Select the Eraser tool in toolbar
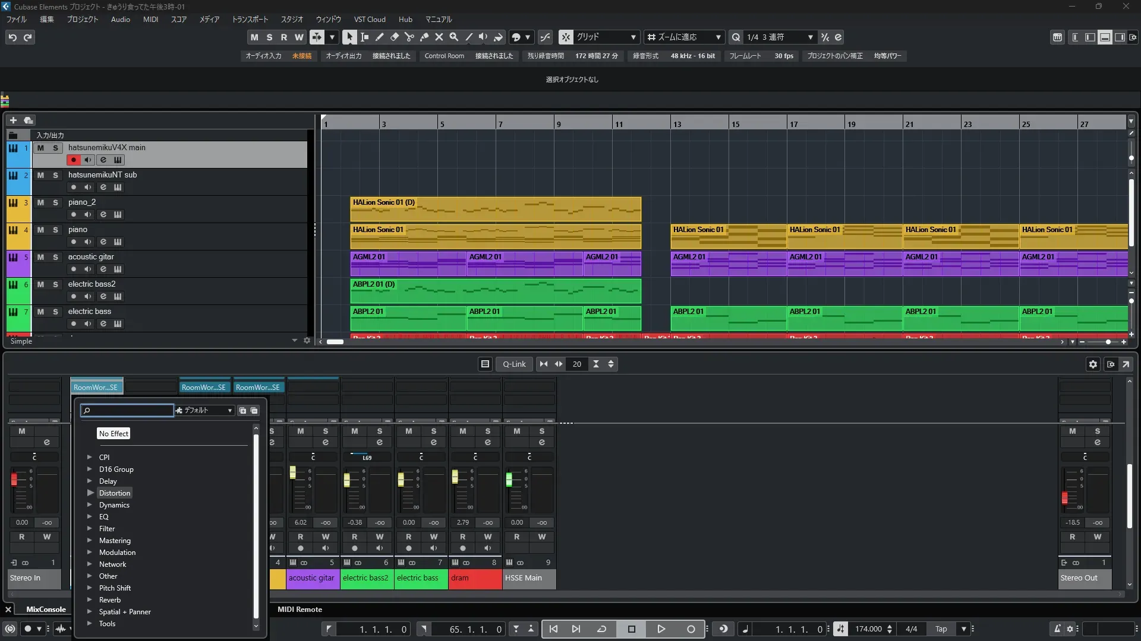The image size is (1141, 641). click(x=394, y=37)
